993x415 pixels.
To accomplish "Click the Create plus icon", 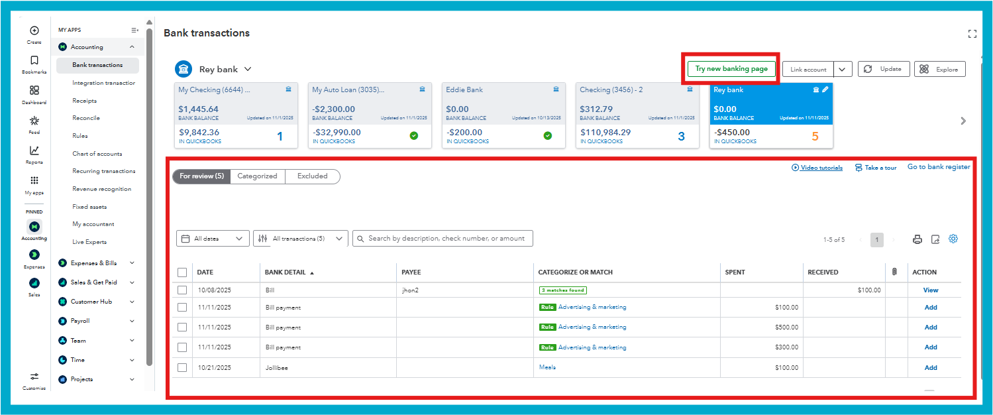I will (34, 30).
